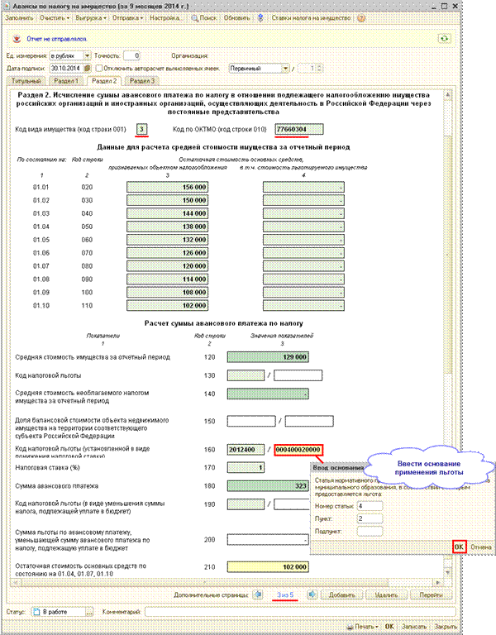Click the Отчет не отправлялся link
The image size is (496, 635).
pyautogui.click(x=57, y=39)
